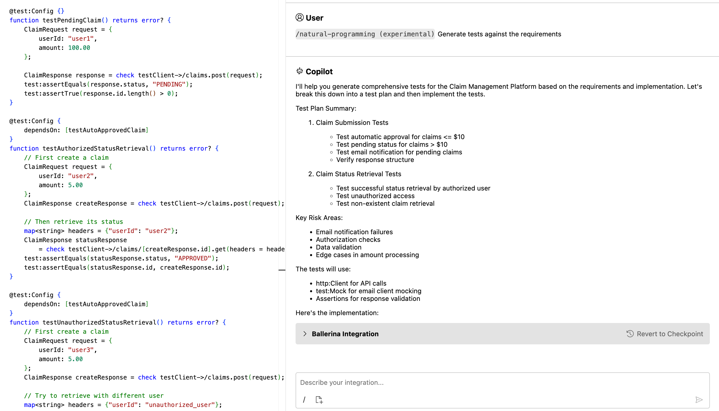Click "Email notification failures" bullet
Image resolution: width=719 pixels, height=411 pixels.
coord(354,232)
